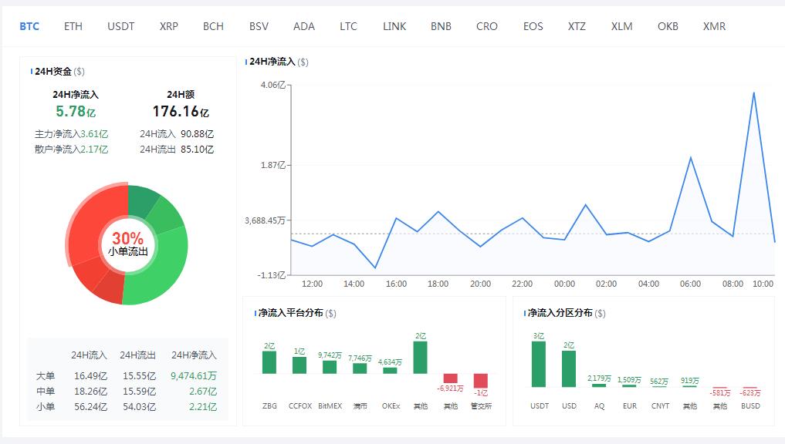
Task: Click the 30% 小单流出 donut center label
Action: click(x=129, y=239)
